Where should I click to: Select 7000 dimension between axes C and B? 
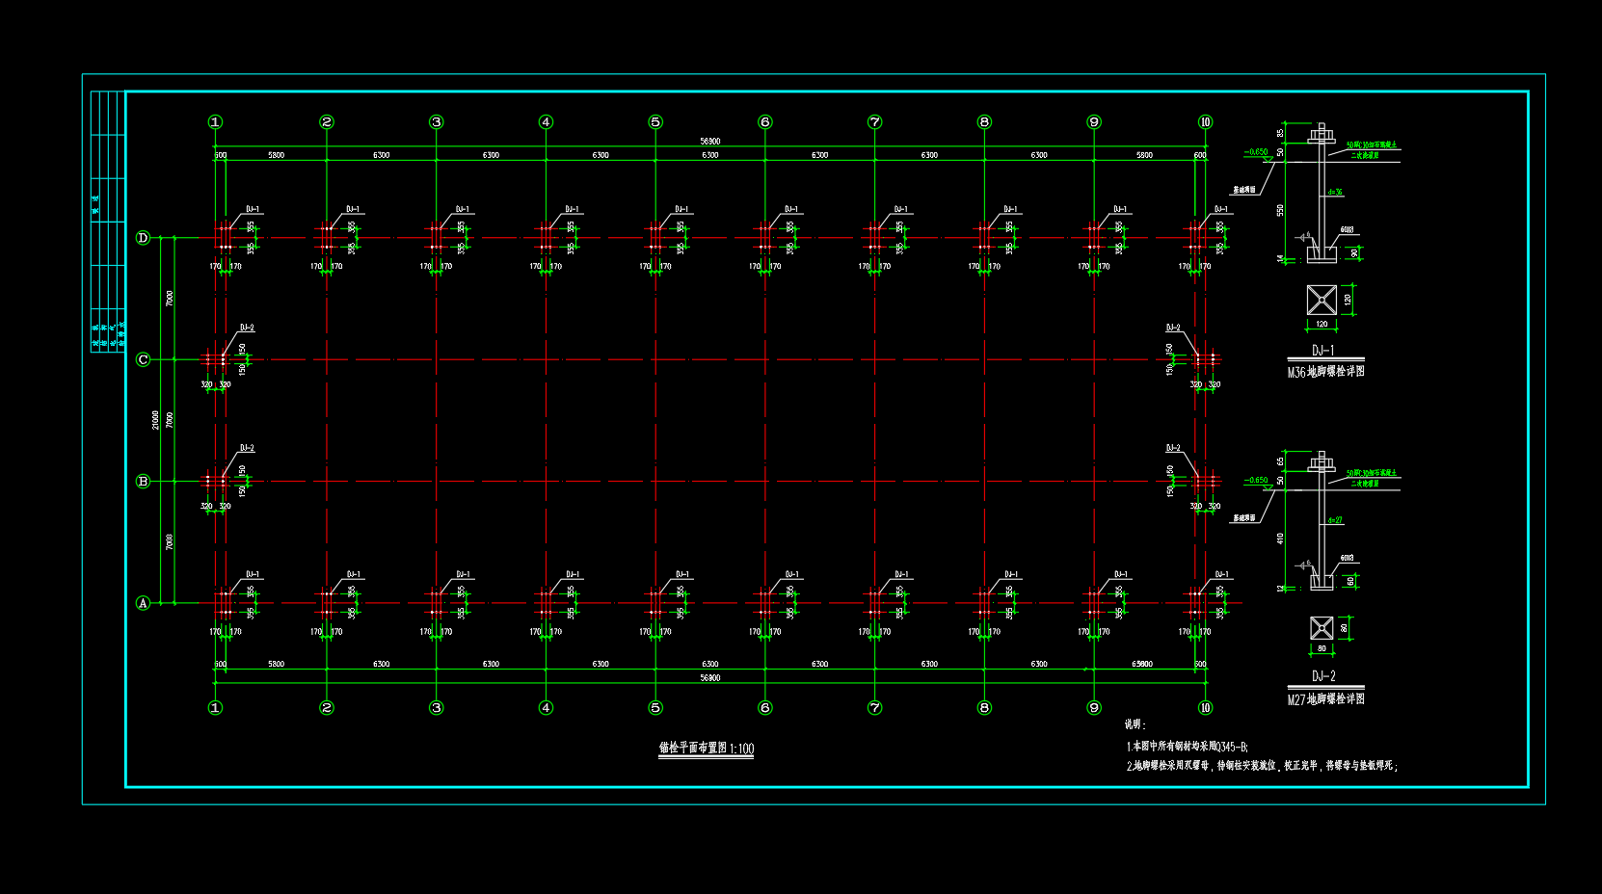click(170, 420)
